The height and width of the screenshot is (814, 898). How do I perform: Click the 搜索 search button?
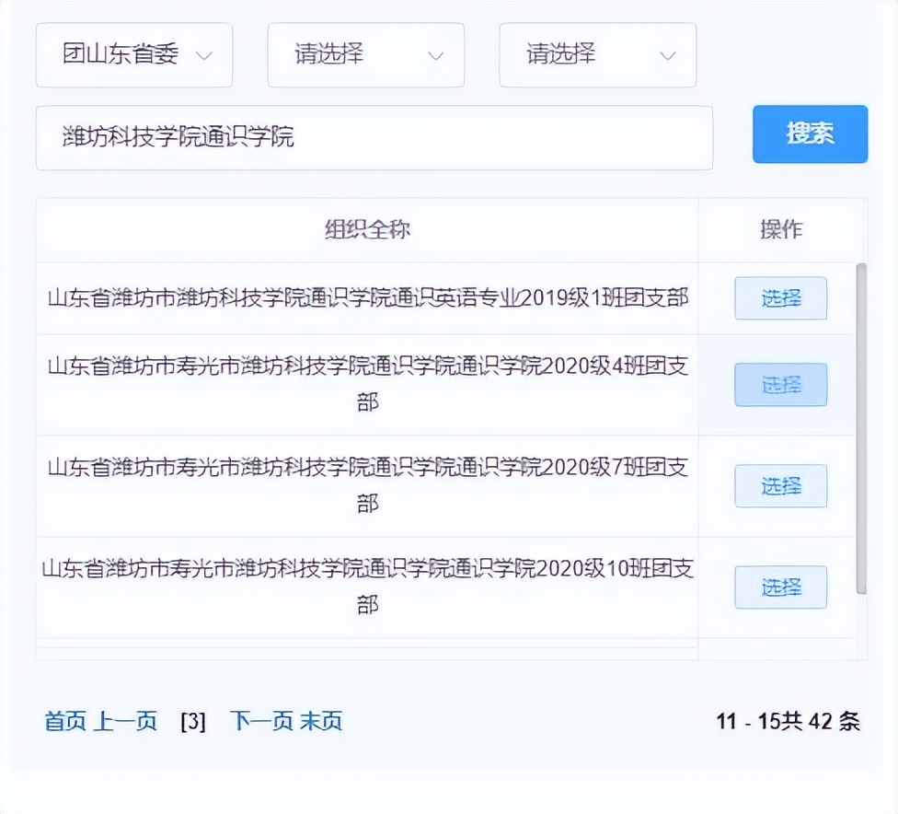(x=809, y=134)
